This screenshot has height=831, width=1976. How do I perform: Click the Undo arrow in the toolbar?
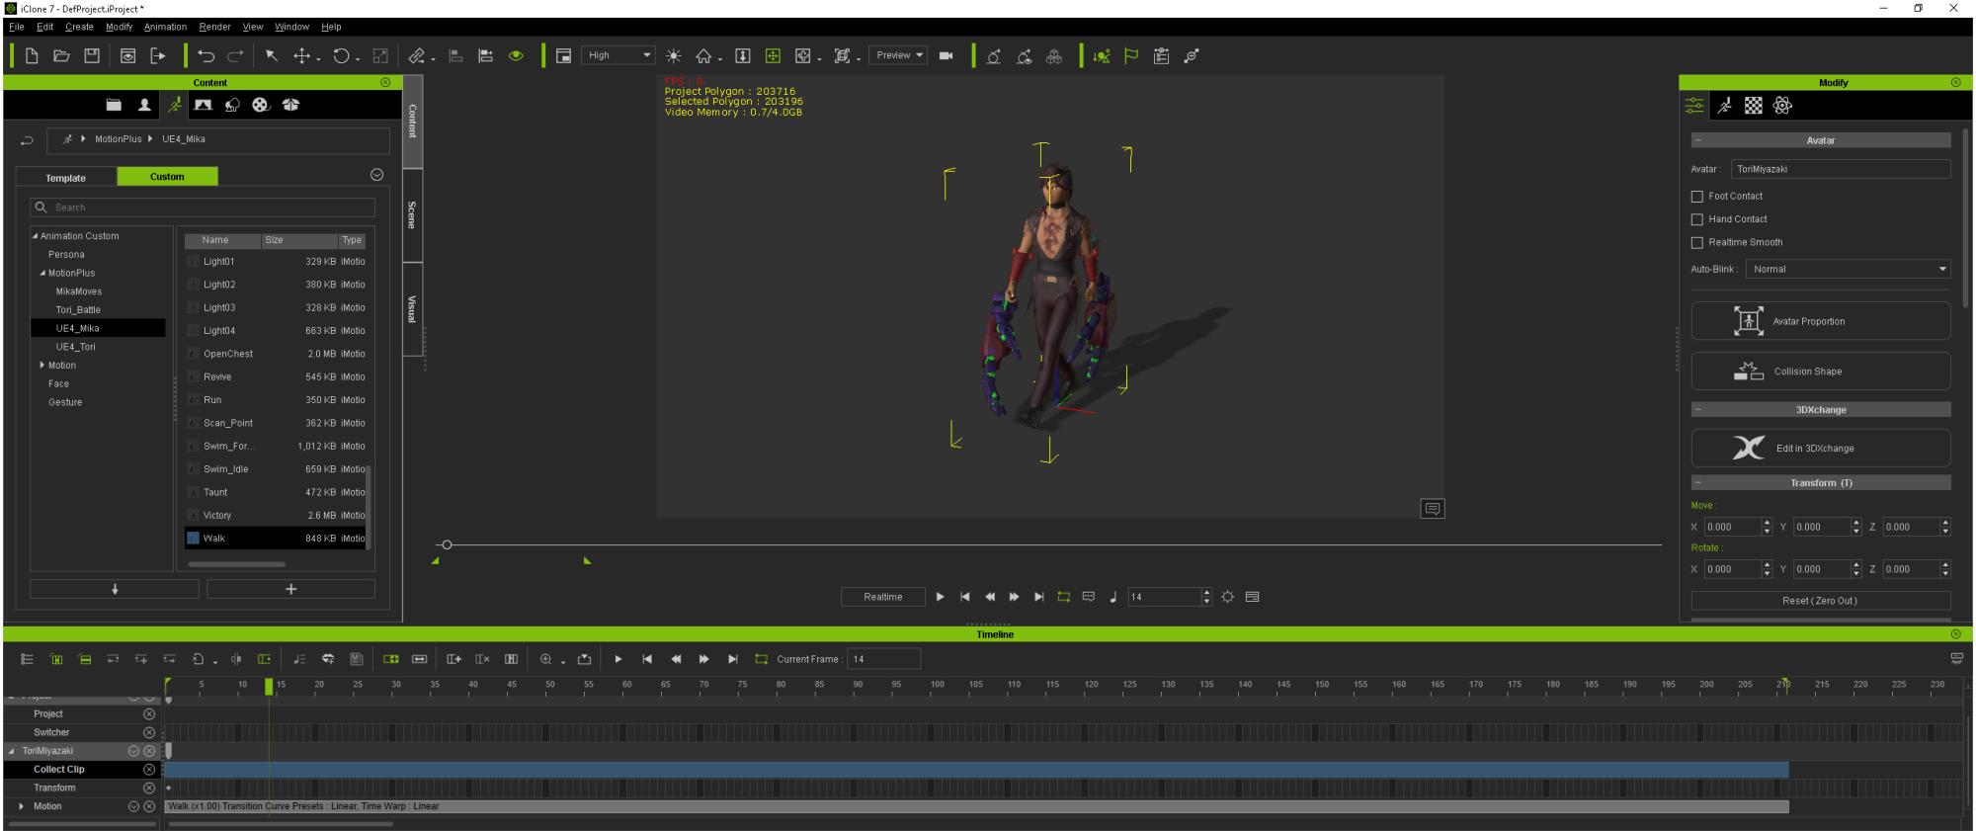tap(206, 56)
